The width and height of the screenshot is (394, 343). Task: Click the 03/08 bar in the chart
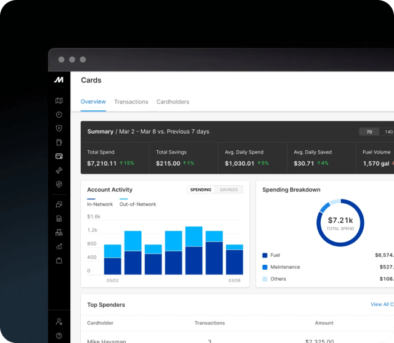(234, 259)
